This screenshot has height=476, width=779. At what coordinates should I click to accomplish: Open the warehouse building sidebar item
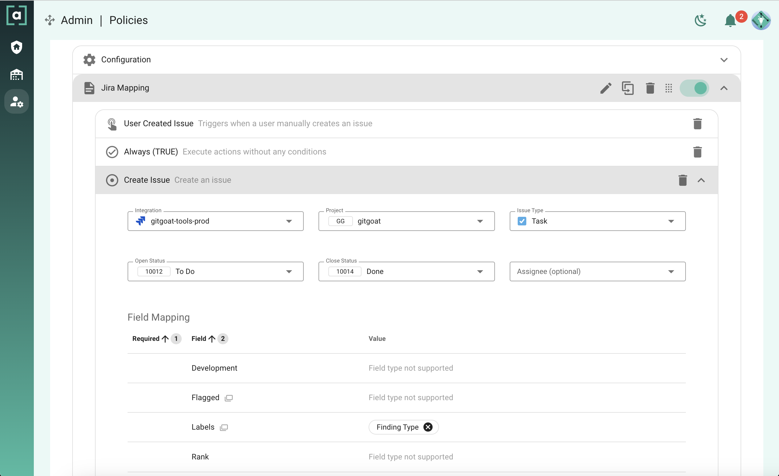(16, 75)
